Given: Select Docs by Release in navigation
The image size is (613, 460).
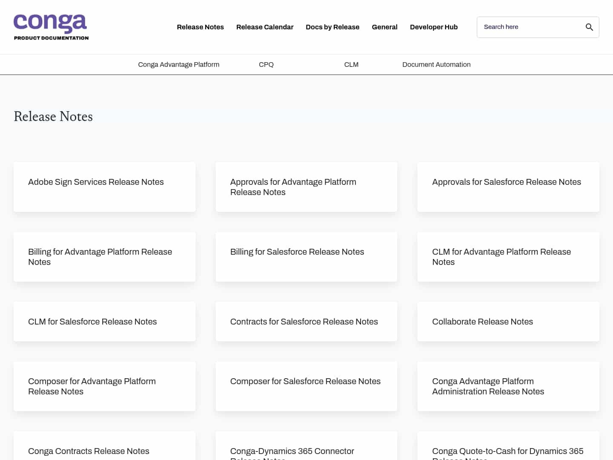Looking at the screenshot, I should click(x=332, y=27).
